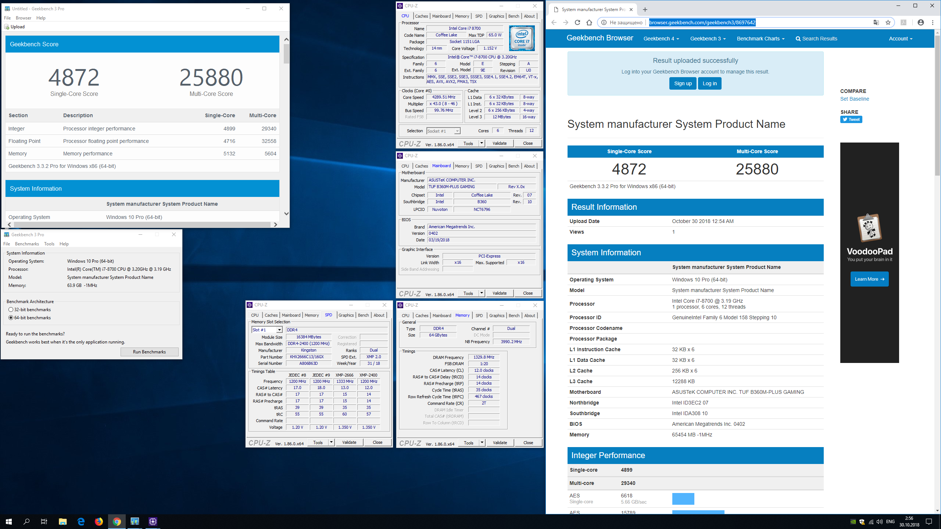Open Windows Start menu
This screenshot has width=941, height=529.
[9, 521]
